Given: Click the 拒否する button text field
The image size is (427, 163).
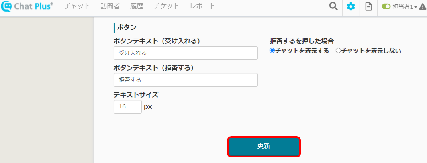Looking at the screenshot, I should click(186, 80).
